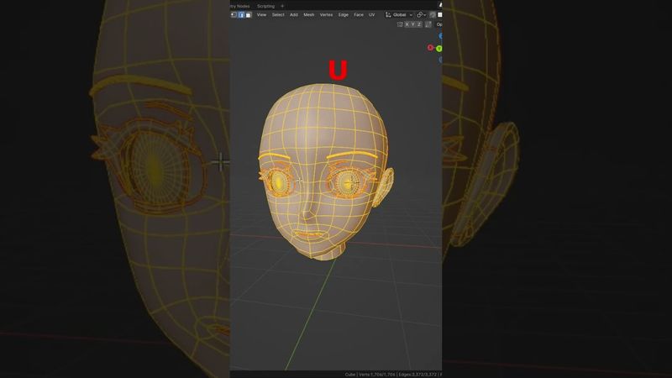The width and height of the screenshot is (672, 378).
Task: Toggle the snapping magnet button
Action: (433, 14)
